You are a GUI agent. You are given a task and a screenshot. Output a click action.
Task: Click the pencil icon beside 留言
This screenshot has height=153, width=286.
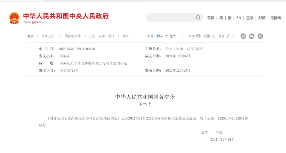click(x=228, y=36)
